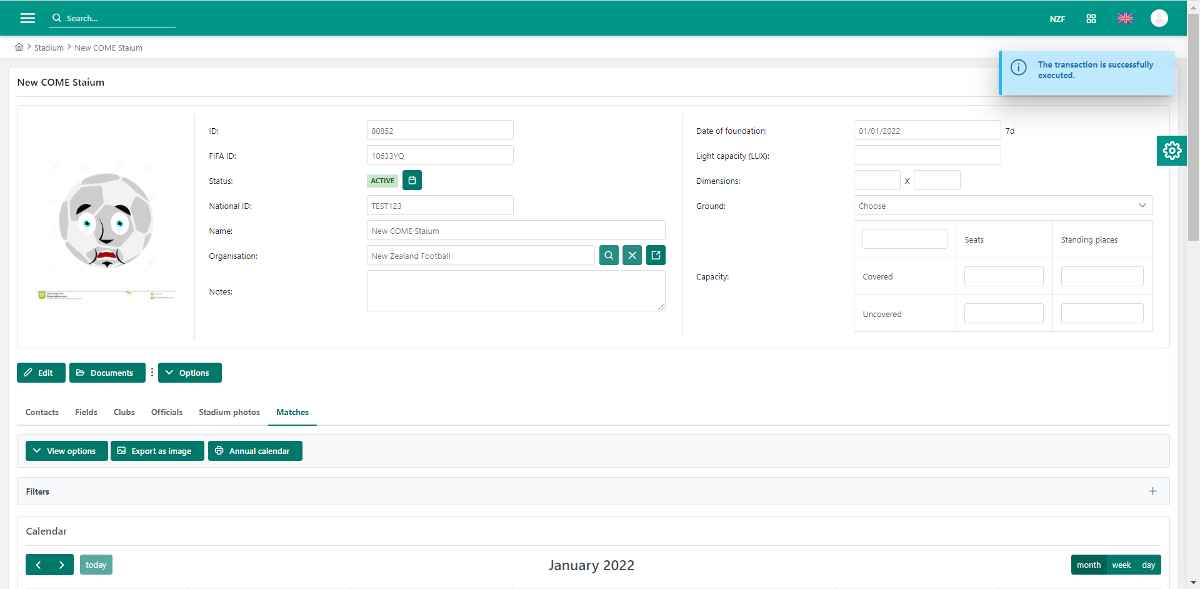This screenshot has width=1200, height=589.
Task: Clear the organisation with X button
Action: pos(632,256)
